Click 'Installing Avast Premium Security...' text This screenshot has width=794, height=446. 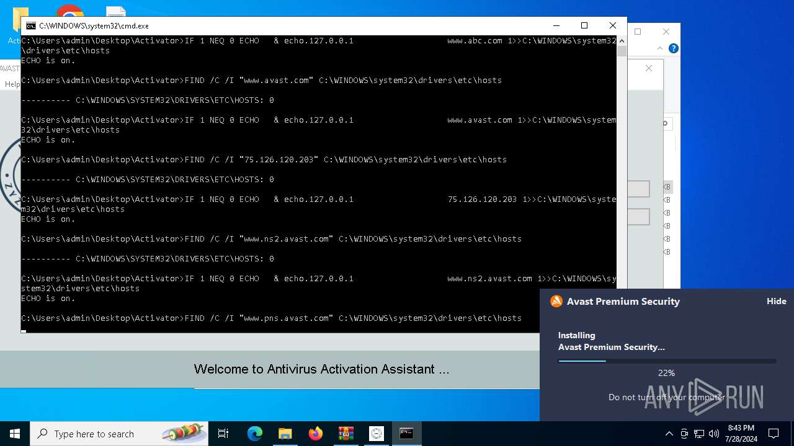[x=611, y=341]
